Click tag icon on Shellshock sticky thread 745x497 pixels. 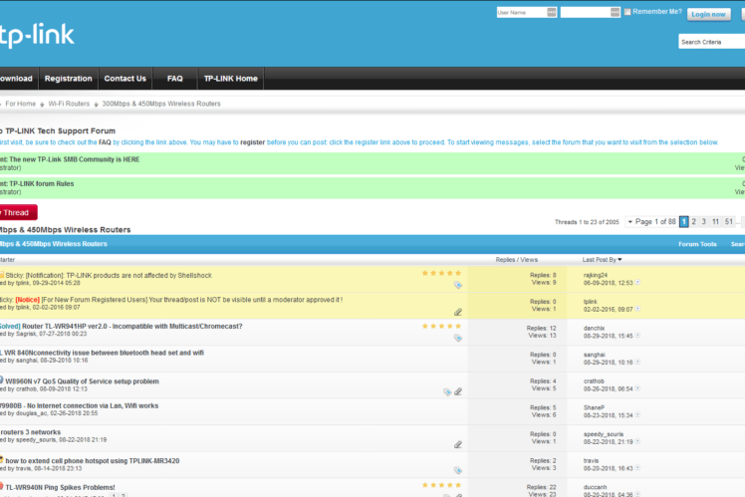(x=457, y=284)
